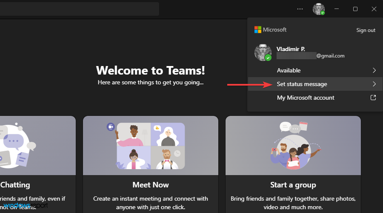Screen dimensions: 383x213
Task: Click the search field at the top
Action: pos(80,9)
